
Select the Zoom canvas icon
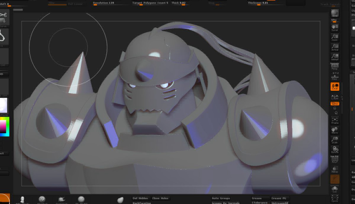[334, 37]
